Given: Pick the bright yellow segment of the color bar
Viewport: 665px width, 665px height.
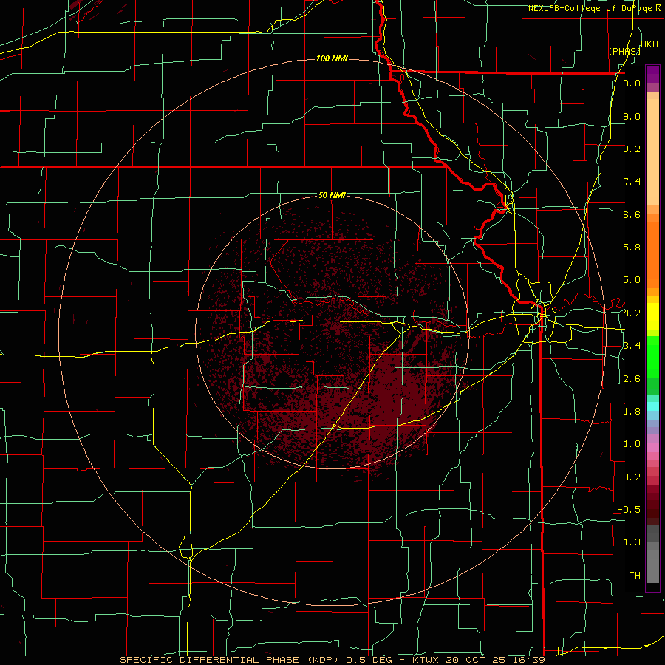Looking at the screenshot, I should [x=652, y=316].
